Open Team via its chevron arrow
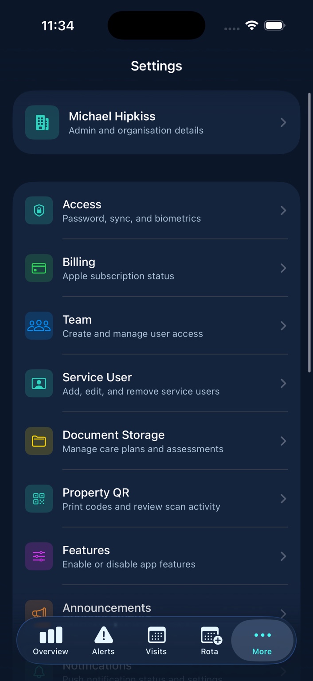The height and width of the screenshot is (681, 313). point(283,325)
